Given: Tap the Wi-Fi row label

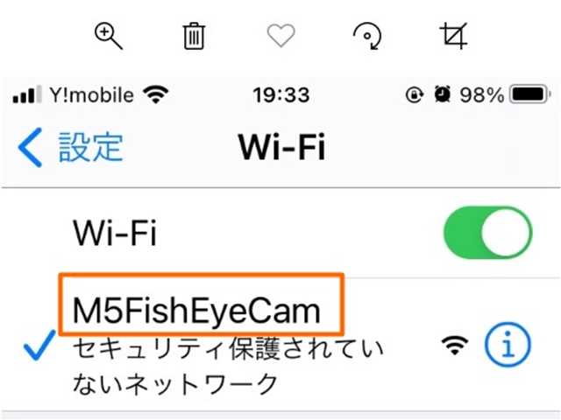Looking at the screenshot, I should 115,233.
